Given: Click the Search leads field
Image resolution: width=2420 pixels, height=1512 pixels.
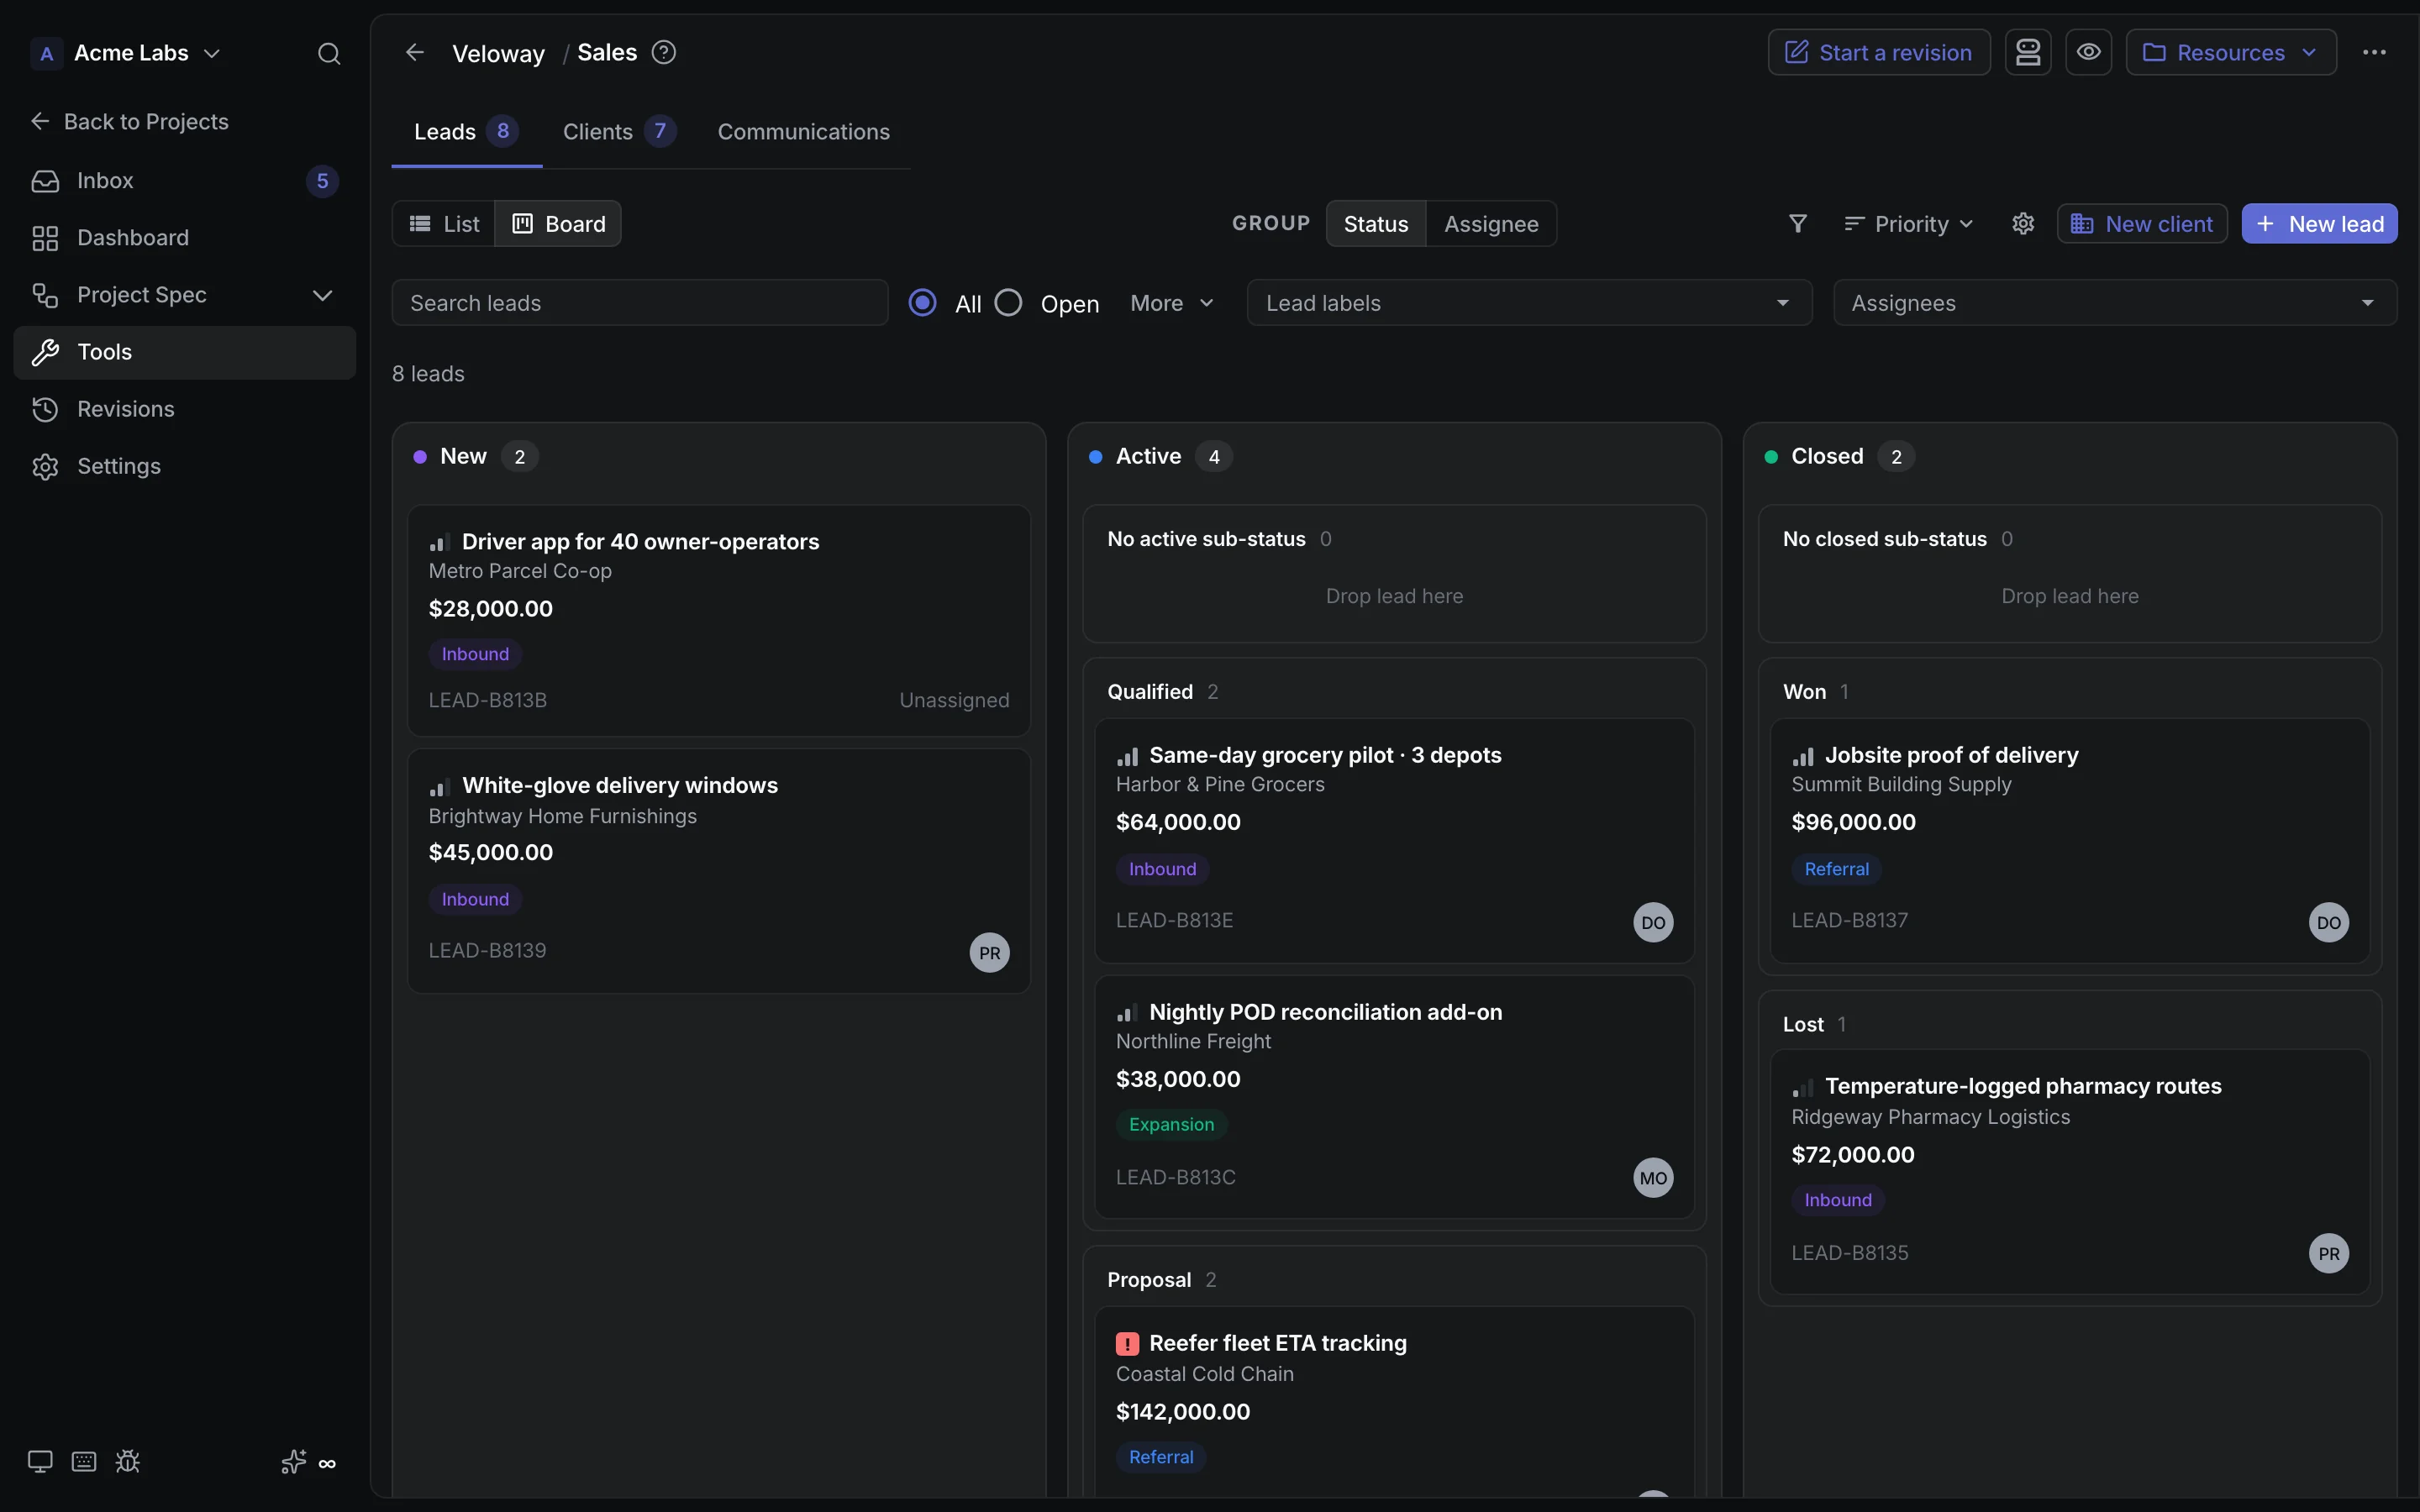Looking at the screenshot, I should [x=640, y=303].
